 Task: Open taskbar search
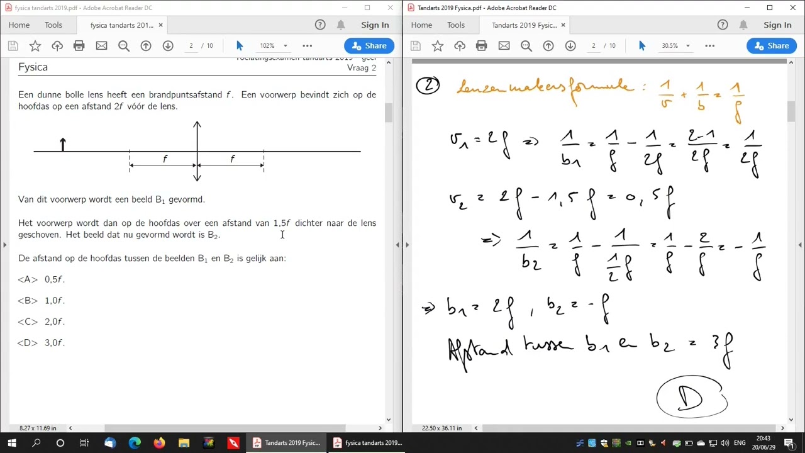pyautogui.click(x=36, y=443)
